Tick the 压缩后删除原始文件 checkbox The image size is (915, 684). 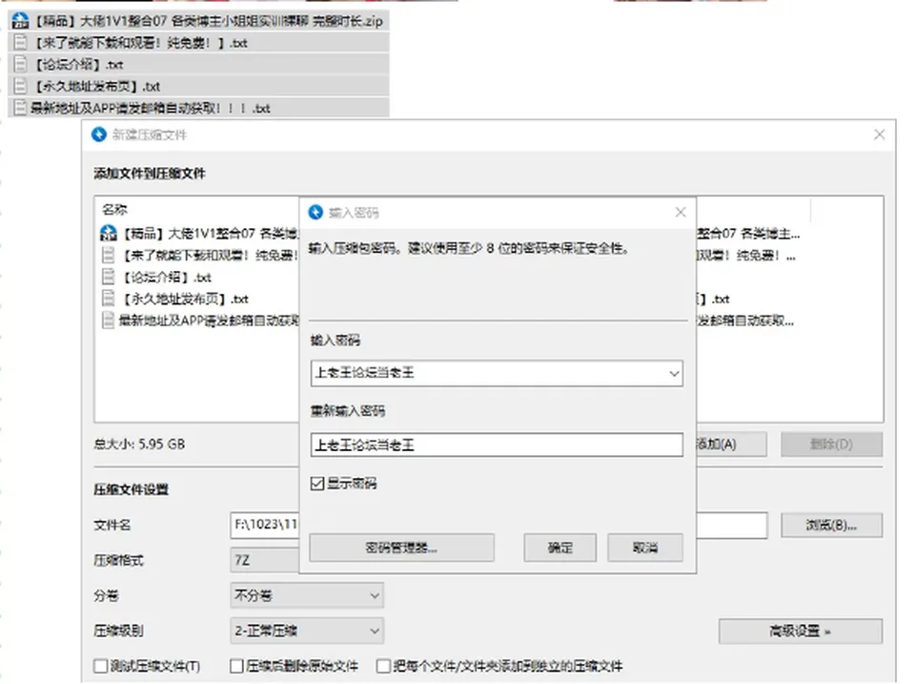(x=236, y=666)
